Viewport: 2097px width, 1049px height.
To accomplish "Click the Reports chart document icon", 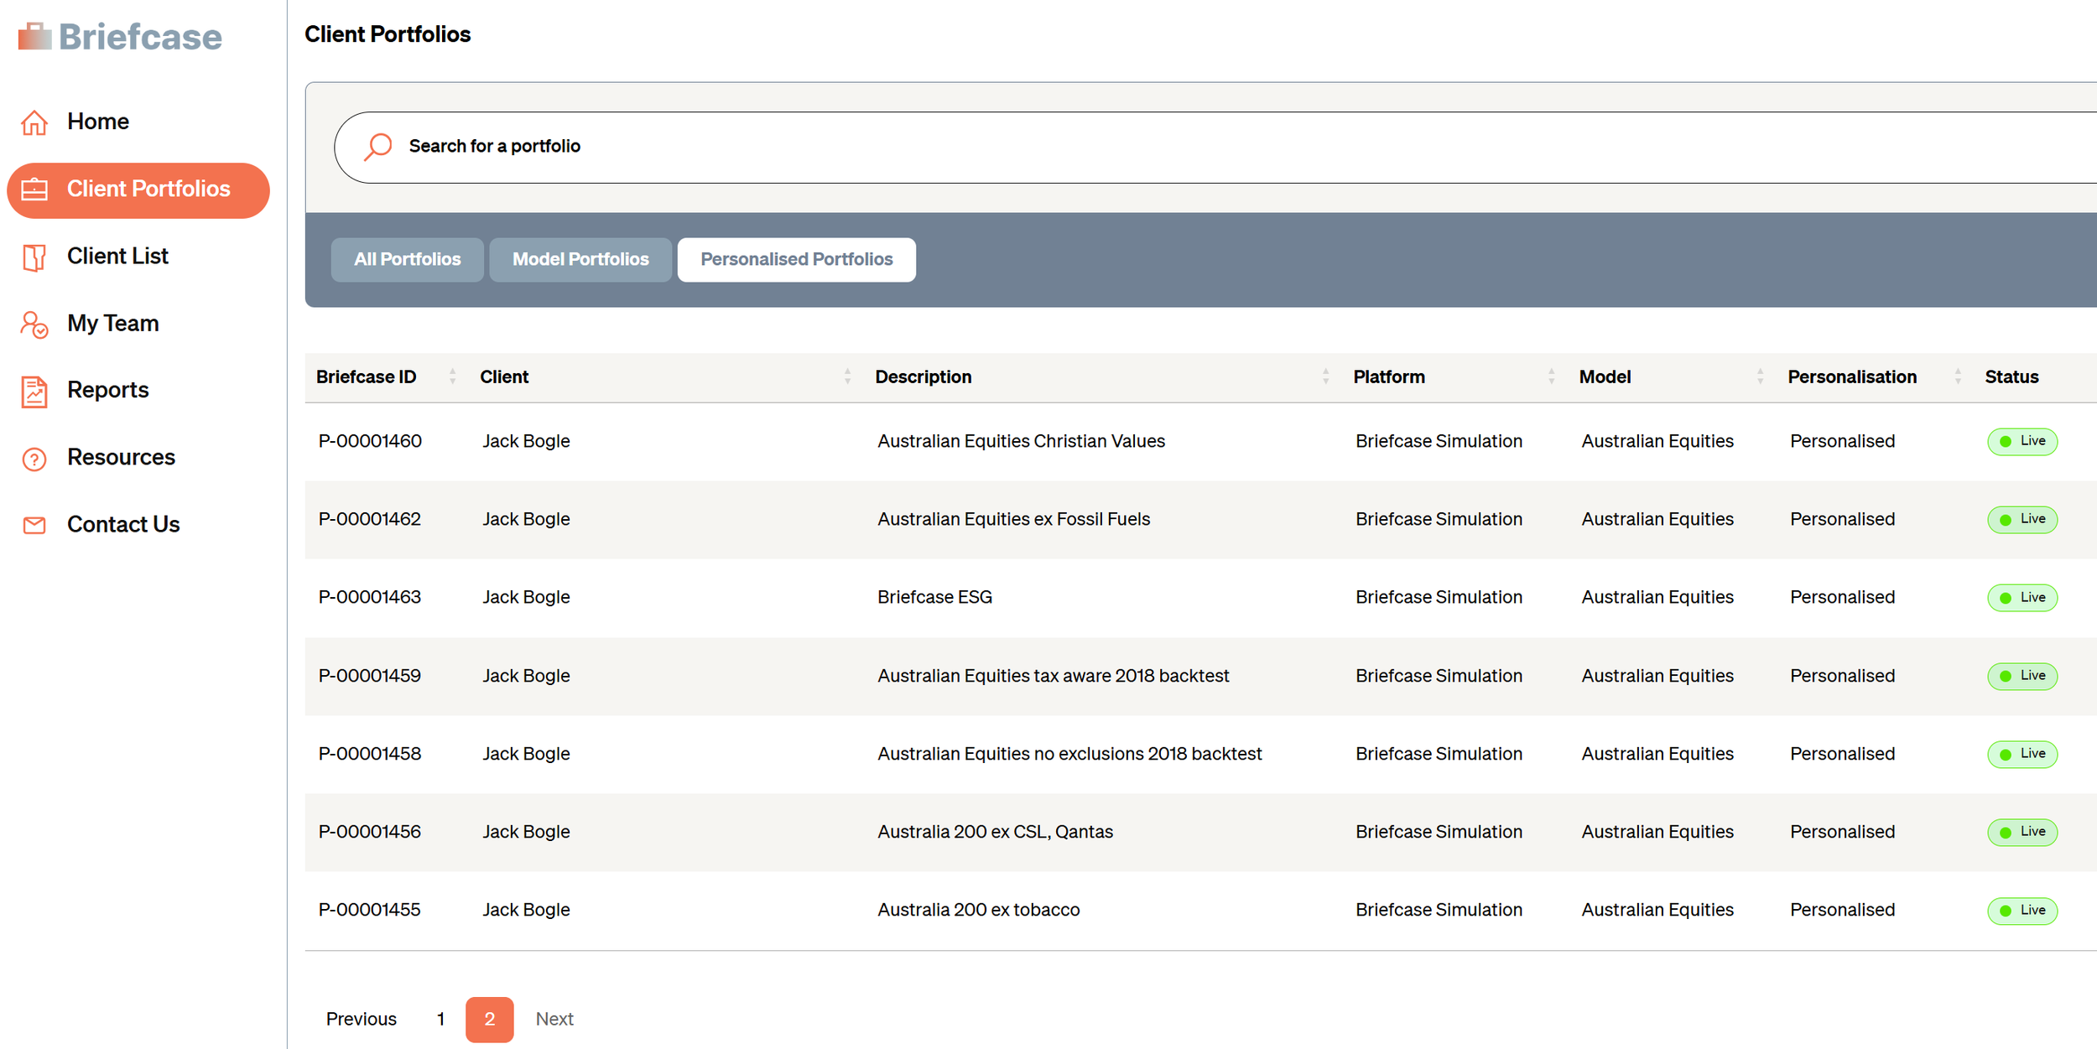I will pyautogui.click(x=34, y=391).
